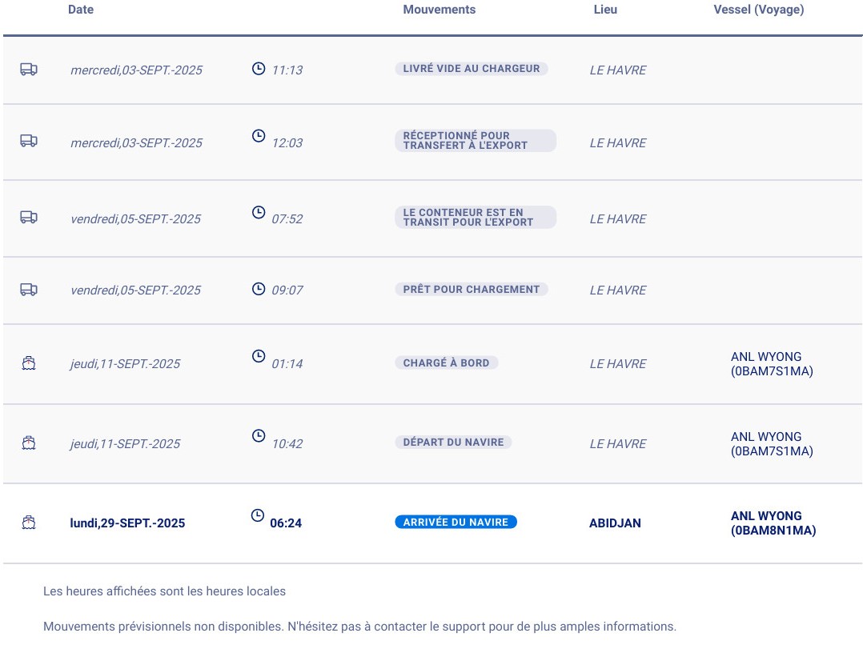The image size is (863, 661).
Task: Click the Date column header
Action: (x=81, y=10)
